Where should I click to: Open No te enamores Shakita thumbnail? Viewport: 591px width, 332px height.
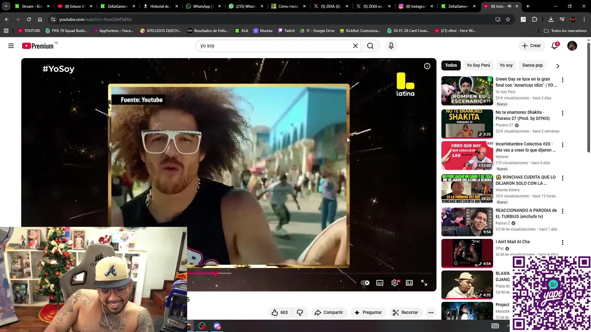click(467, 124)
